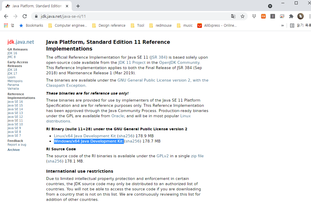Open the Java SE 16 reference link
The height and width of the screenshot is (204, 311).
(x=15, y=102)
